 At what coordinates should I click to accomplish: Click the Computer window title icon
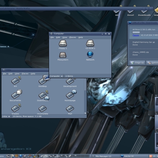[x=51, y=34]
